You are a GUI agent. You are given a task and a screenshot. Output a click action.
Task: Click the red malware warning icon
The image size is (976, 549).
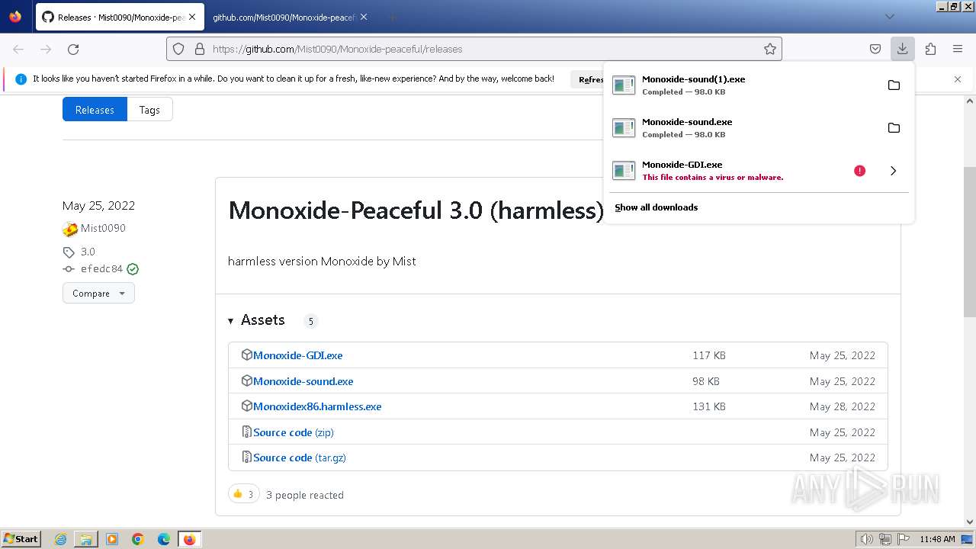[x=859, y=171]
